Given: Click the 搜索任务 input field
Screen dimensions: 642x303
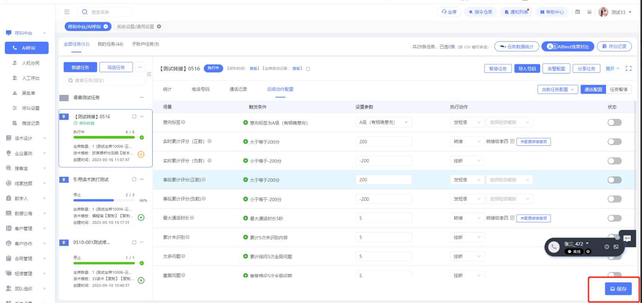Looking at the screenshot, I should point(104,80).
